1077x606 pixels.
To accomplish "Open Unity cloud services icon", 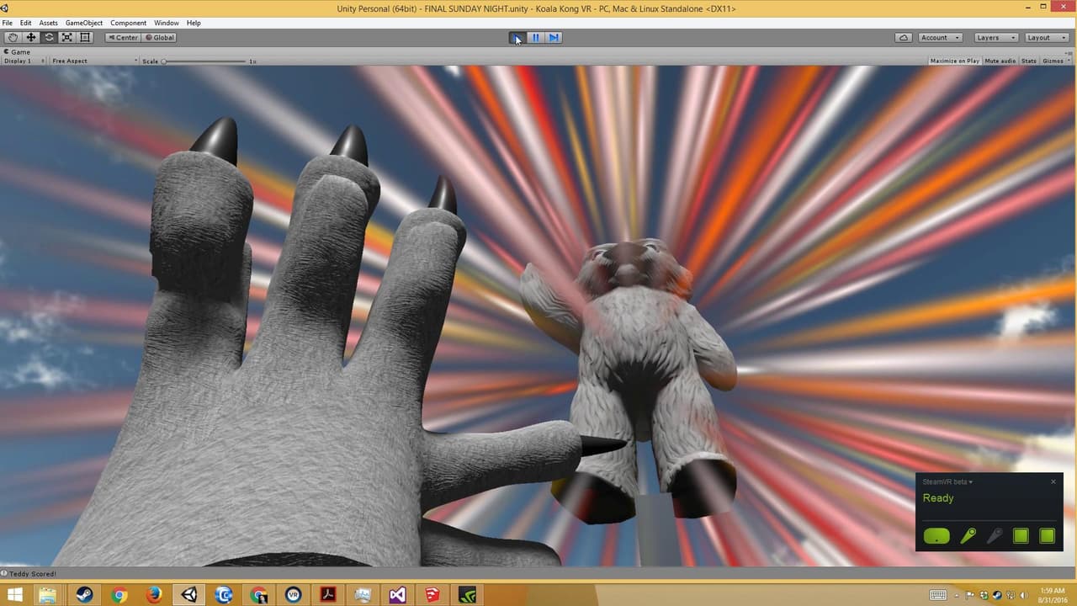I will (x=904, y=38).
